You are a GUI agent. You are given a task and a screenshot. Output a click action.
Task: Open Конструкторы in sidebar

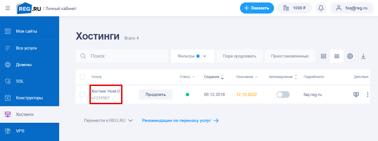[x=30, y=98]
